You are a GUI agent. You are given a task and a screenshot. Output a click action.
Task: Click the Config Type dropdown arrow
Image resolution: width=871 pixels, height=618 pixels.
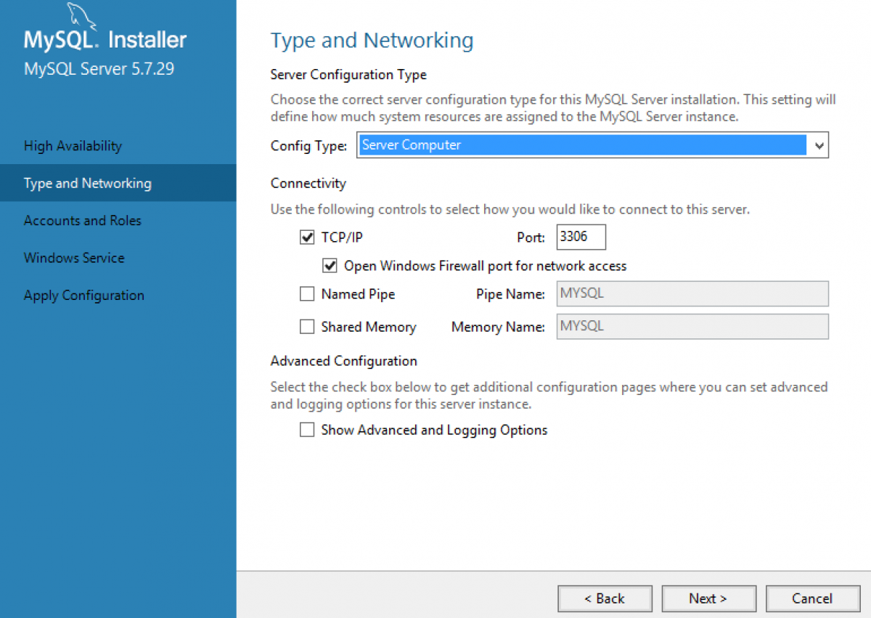[x=819, y=145]
